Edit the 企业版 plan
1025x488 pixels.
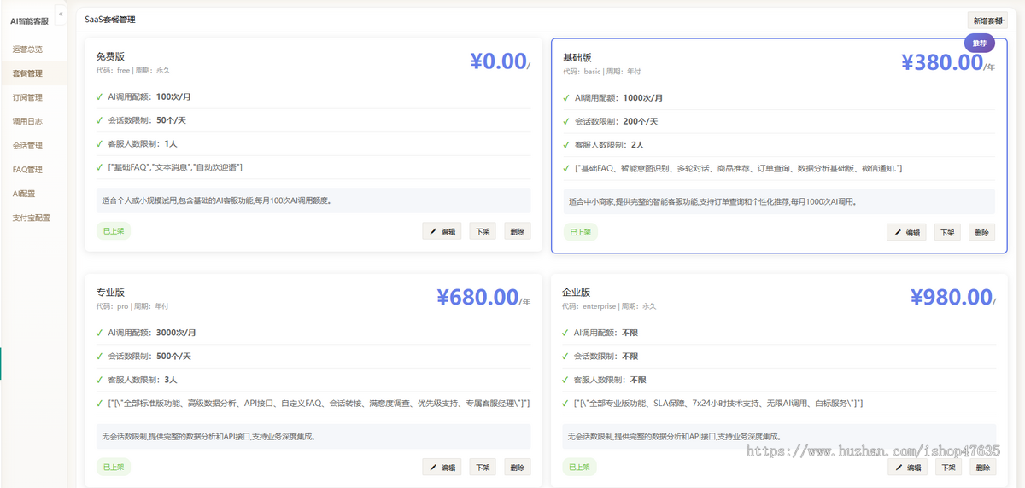click(906, 468)
